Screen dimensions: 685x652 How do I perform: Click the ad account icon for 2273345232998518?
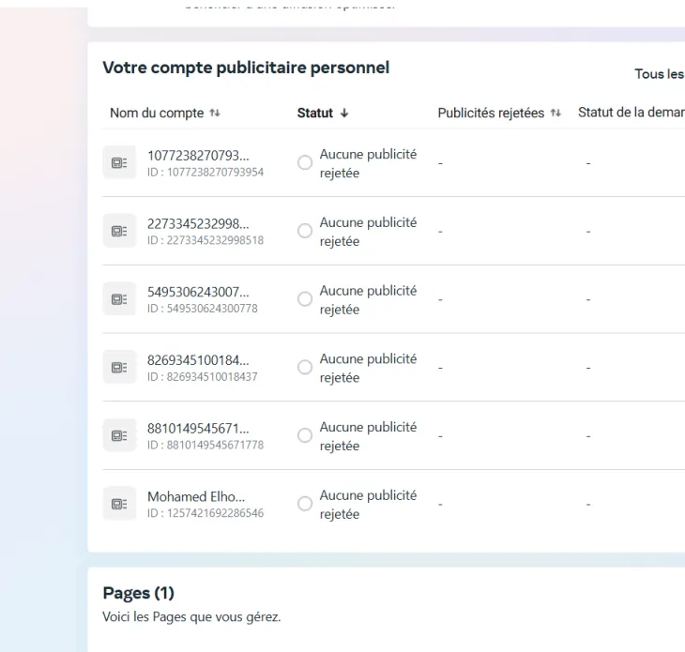pyautogui.click(x=119, y=231)
